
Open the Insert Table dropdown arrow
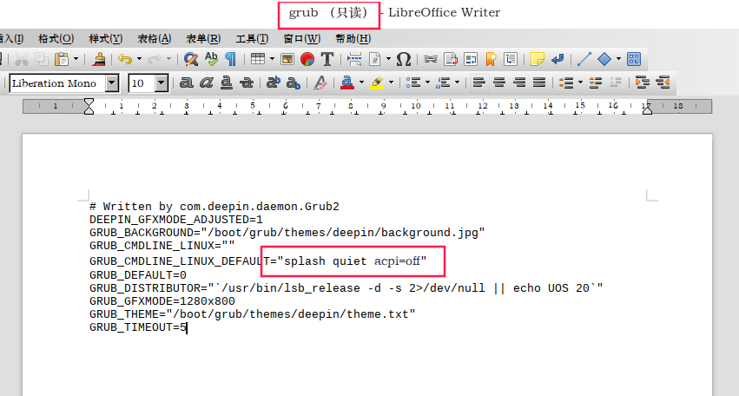tap(272, 59)
